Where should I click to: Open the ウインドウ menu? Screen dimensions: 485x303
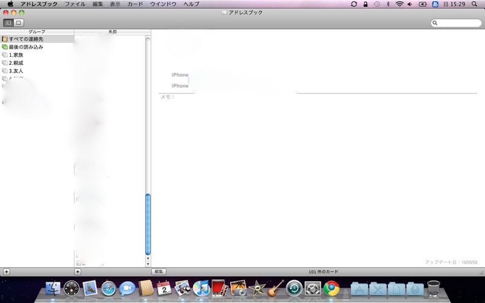(x=163, y=4)
